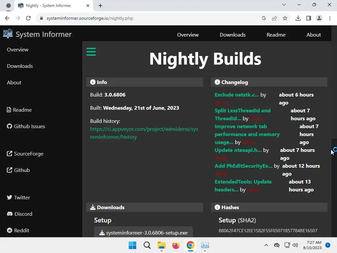Open the browser downloads icon
The image size is (337, 253).
coord(298,18)
